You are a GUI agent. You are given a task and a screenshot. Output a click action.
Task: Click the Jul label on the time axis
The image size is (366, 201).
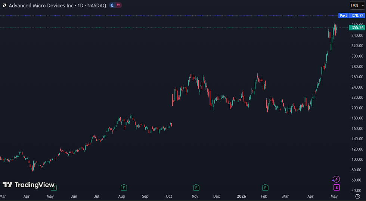click(x=97, y=197)
